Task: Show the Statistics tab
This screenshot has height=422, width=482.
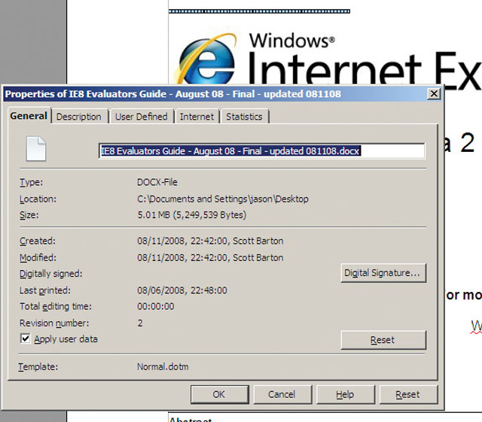Action: [x=244, y=117]
